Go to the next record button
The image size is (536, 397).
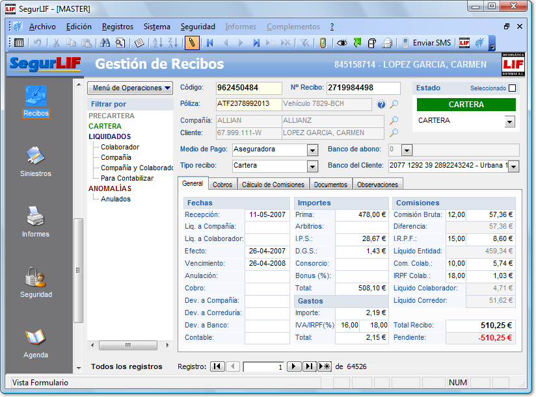coord(293,366)
